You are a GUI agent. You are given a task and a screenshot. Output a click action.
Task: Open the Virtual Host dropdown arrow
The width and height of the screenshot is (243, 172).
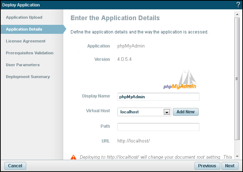[x=167, y=112]
